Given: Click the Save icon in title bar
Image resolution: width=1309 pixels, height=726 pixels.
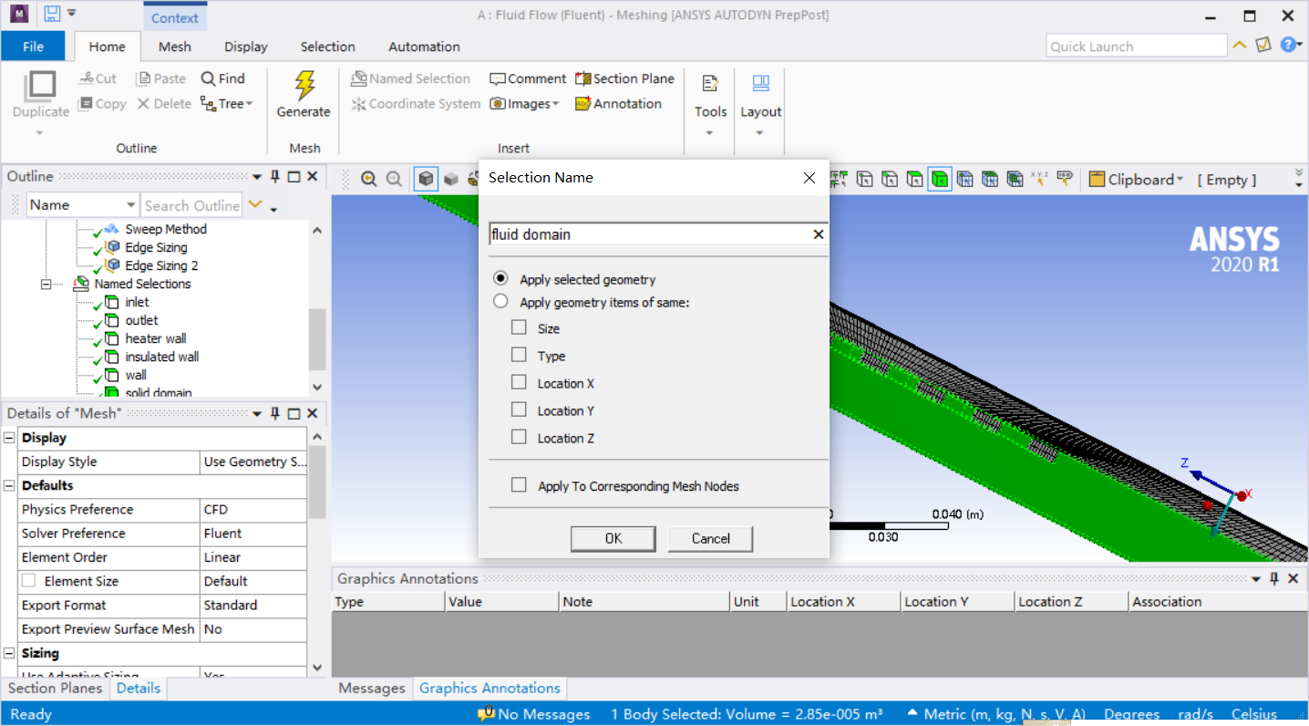Looking at the screenshot, I should pos(52,15).
